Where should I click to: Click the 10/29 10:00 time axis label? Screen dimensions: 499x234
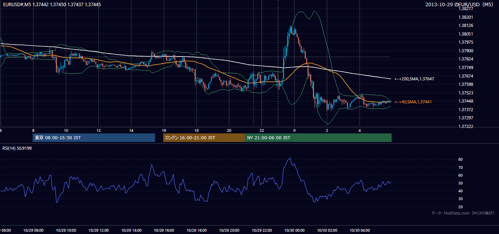(x=66, y=230)
